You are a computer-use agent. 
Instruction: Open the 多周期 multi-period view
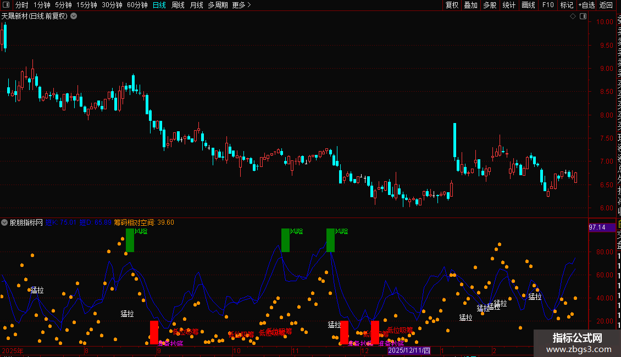[x=218, y=5]
